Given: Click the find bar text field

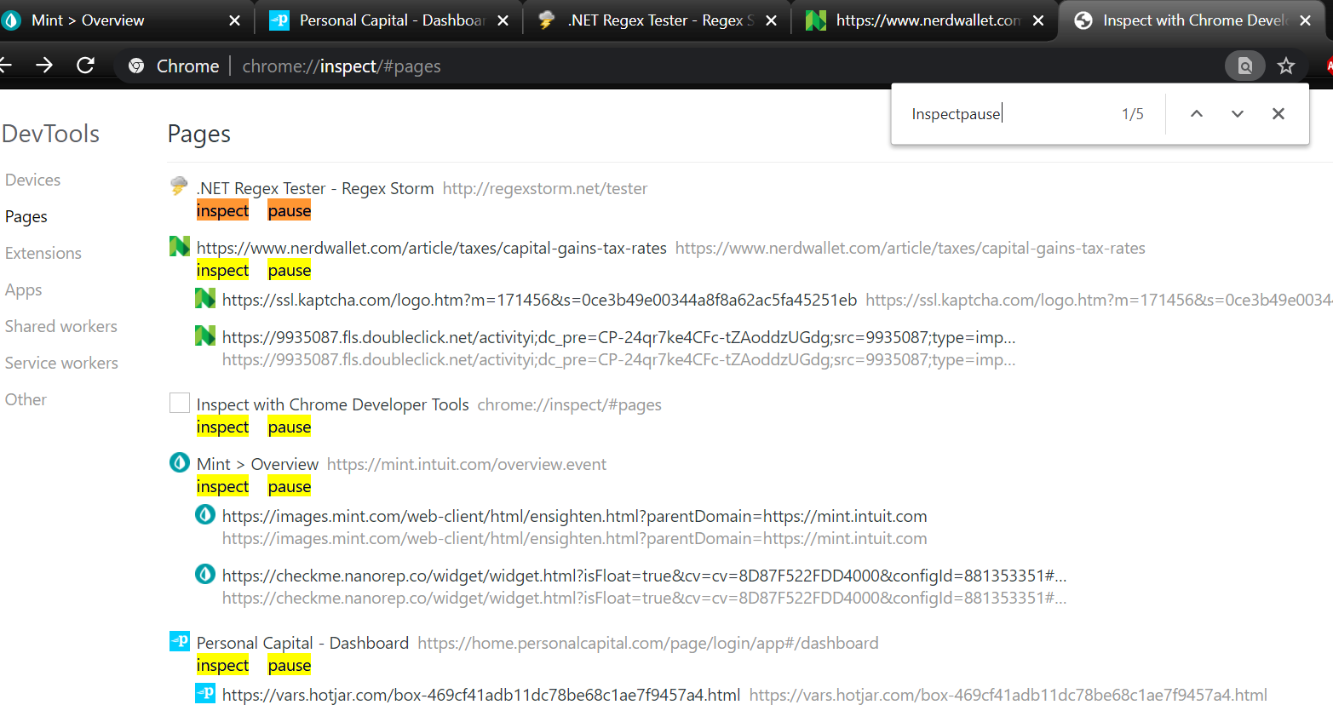Looking at the screenshot, I should point(1009,114).
